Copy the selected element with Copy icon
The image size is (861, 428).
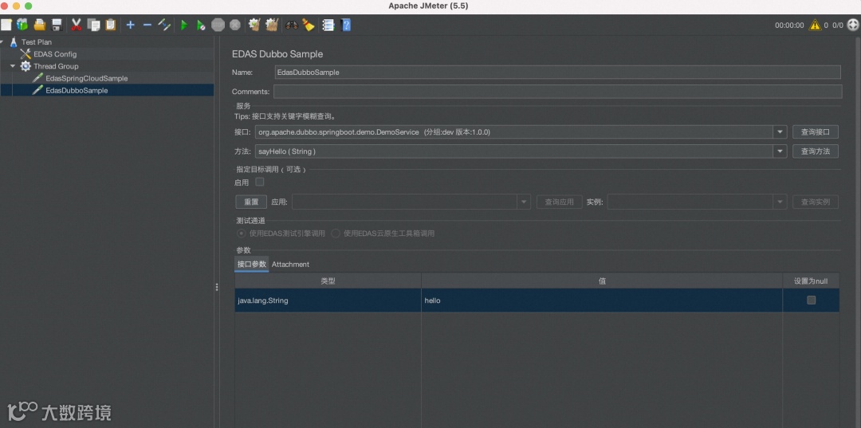tap(94, 25)
